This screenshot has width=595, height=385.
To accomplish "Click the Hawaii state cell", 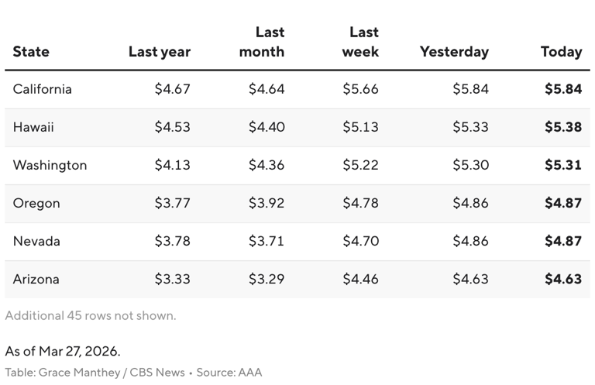I will point(33,127).
